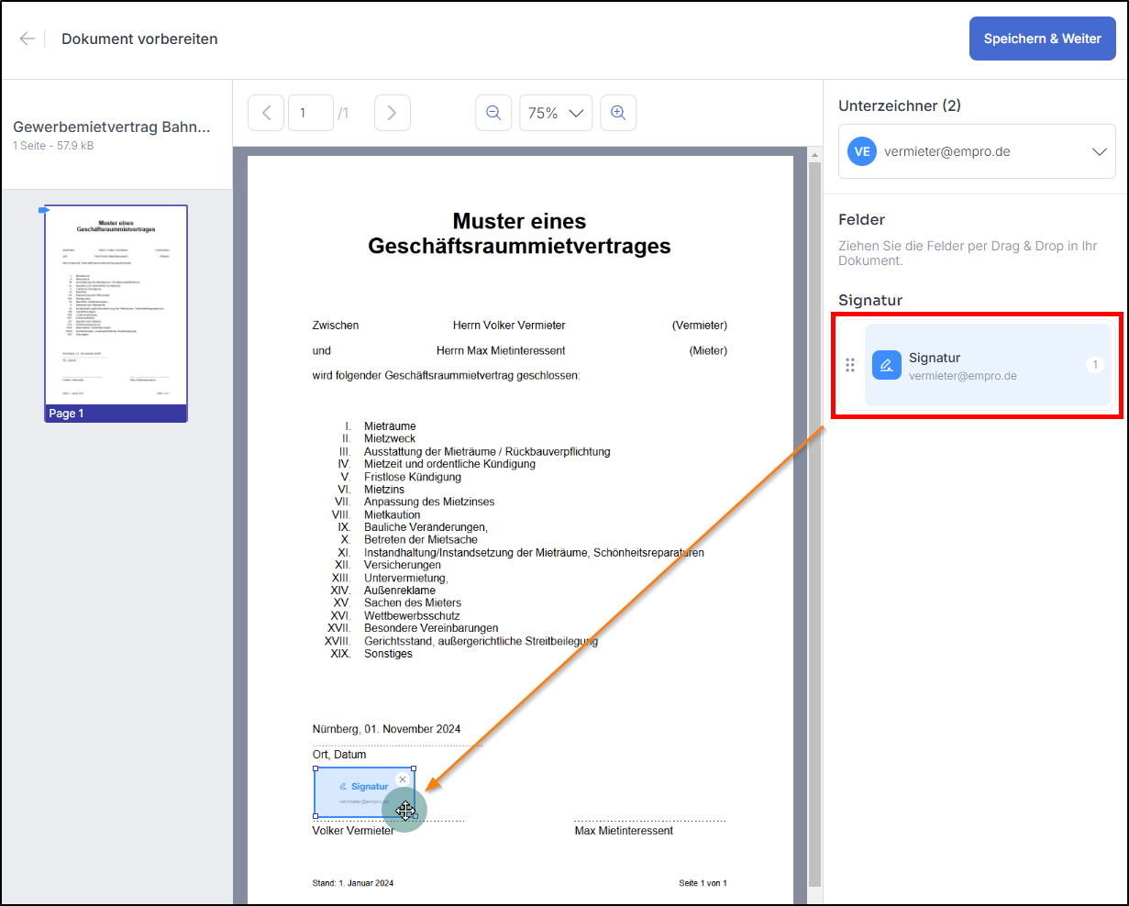The width and height of the screenshot is (1129, 906).
Task: Click the Page 1 label under the thumbnail
Action: [x=67, y=414]
